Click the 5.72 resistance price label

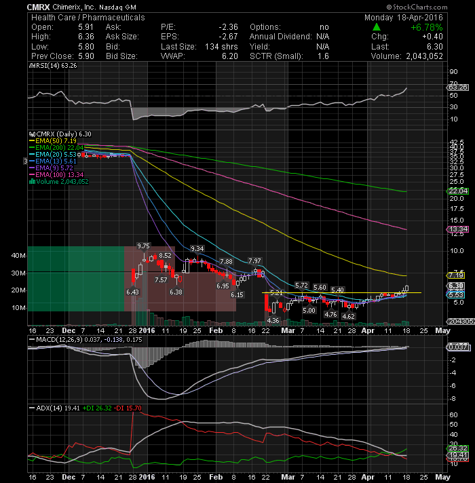click(301, 285)
